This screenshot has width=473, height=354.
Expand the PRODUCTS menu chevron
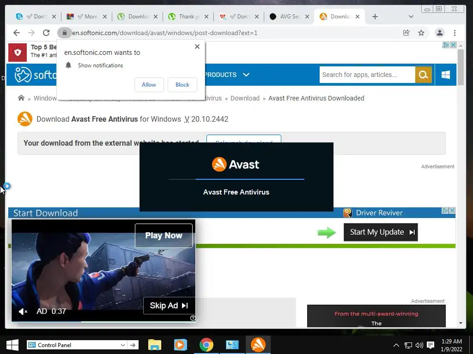[246, 75]
